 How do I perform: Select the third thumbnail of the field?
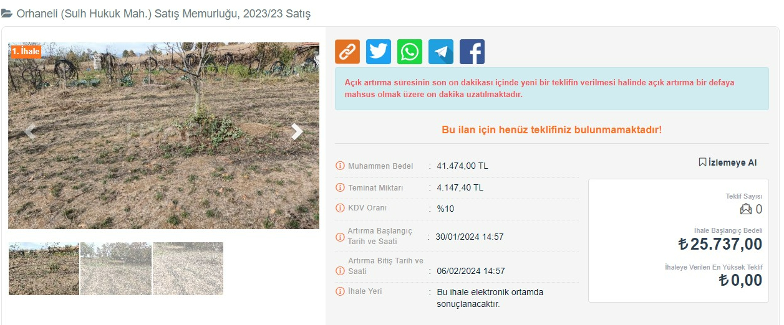coord(188,268)
